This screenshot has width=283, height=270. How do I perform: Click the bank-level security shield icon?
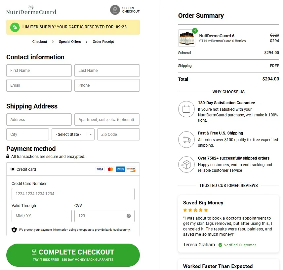click(x=13, y=230)
